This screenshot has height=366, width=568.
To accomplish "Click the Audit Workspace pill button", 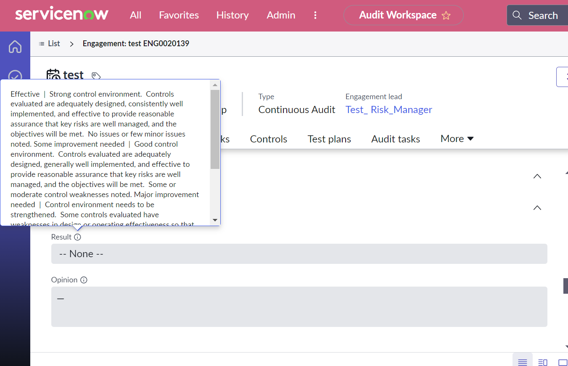I will (x=404, y=16).
